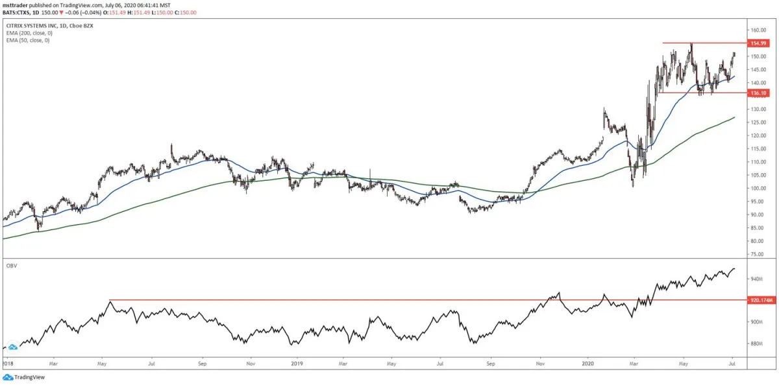Screen dimensions: 779x385
Task: Click the 125.00 price axis label
Action: point(759,122)
